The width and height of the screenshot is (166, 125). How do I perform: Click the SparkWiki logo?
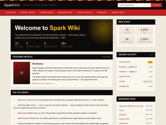click(12, 5)
